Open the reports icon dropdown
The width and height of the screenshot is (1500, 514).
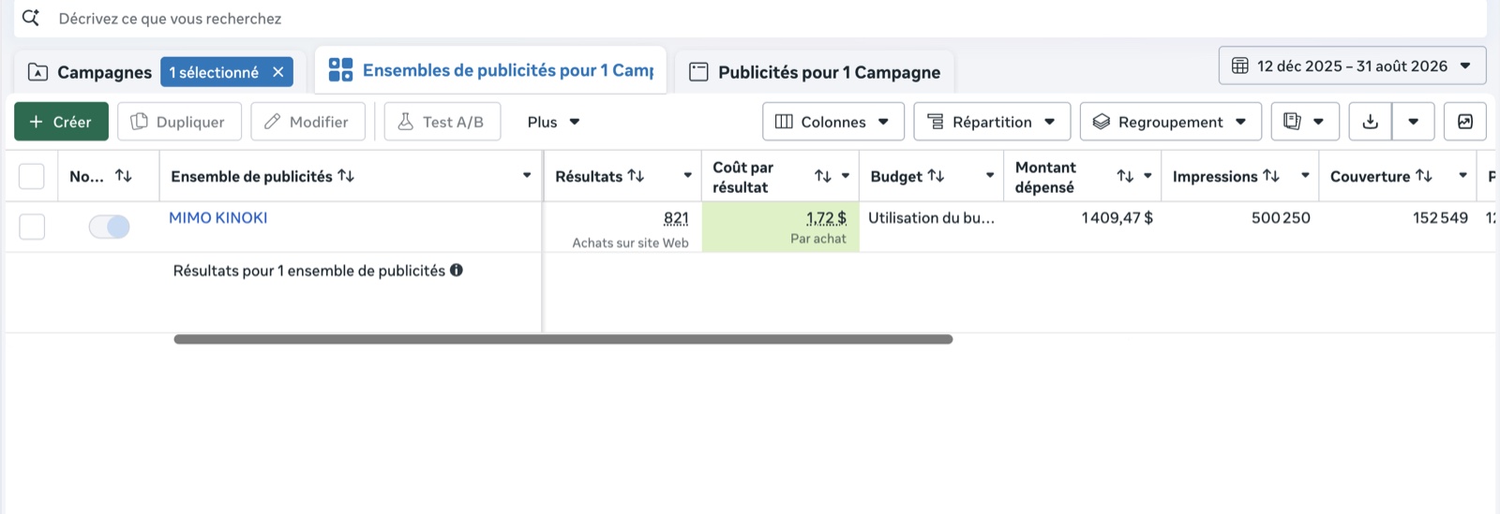point(1305,122)
